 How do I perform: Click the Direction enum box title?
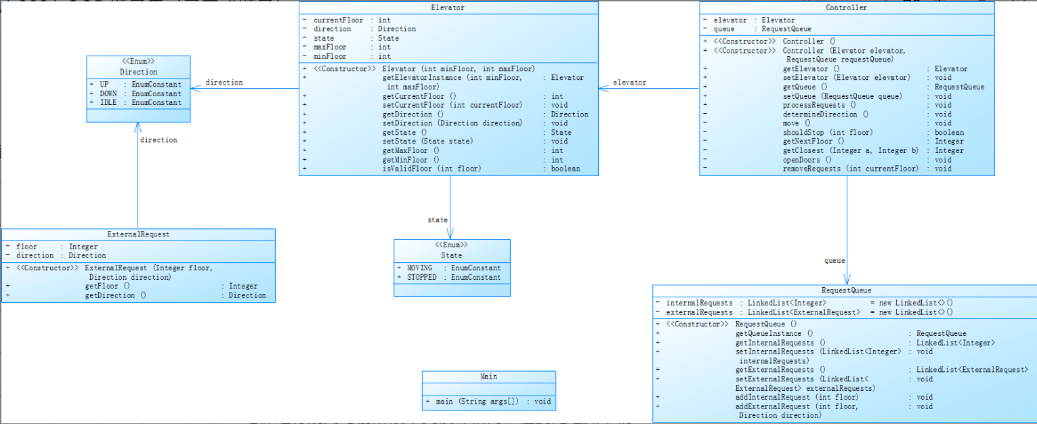pos(138,71)
